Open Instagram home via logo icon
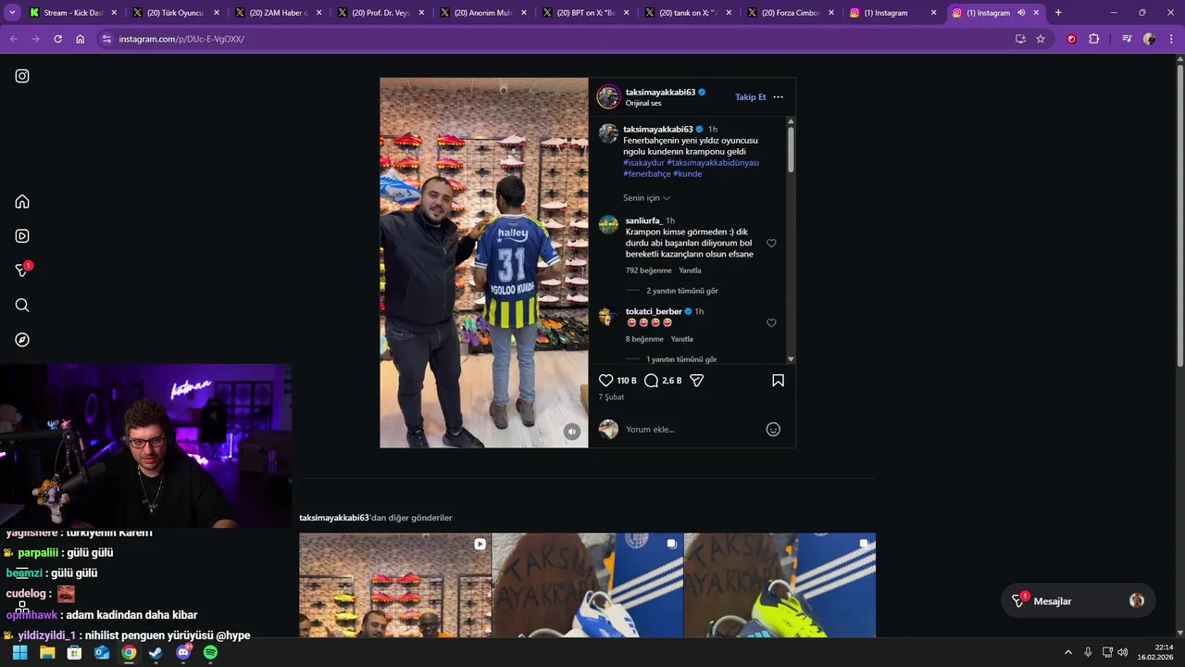This screenshot has height=667, width=1185. click(x=22, y=76)
